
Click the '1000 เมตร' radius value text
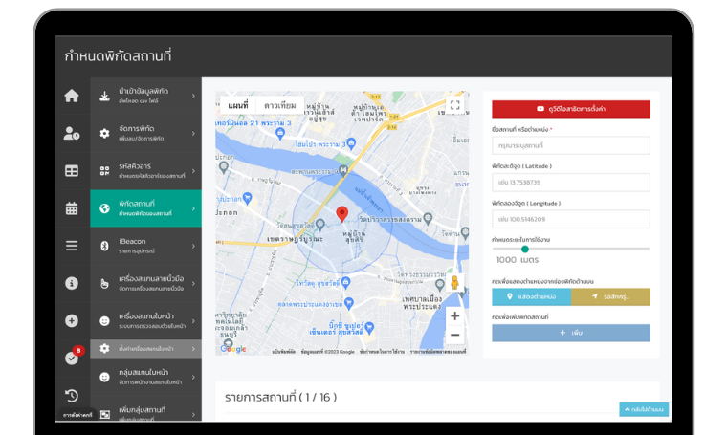[517, 260]
